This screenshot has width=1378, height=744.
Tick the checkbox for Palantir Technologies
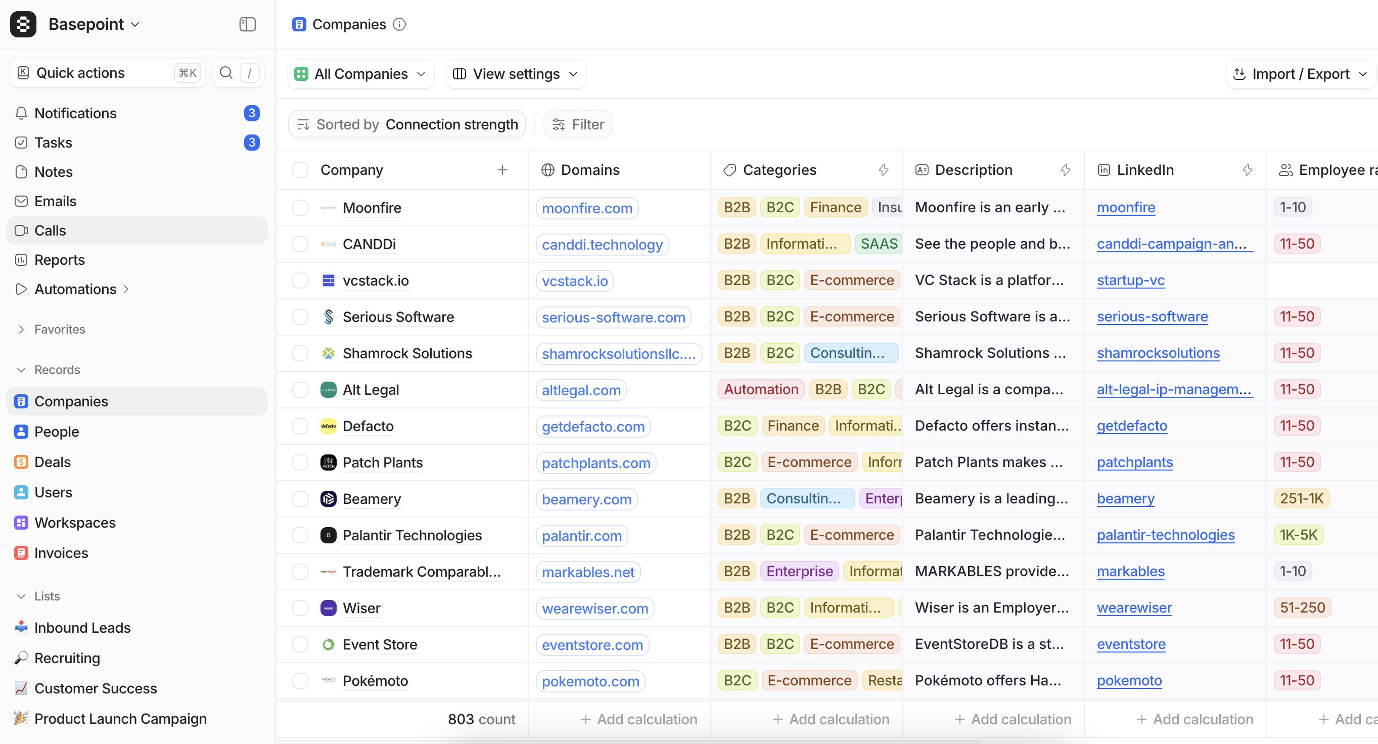coord(300,535)
